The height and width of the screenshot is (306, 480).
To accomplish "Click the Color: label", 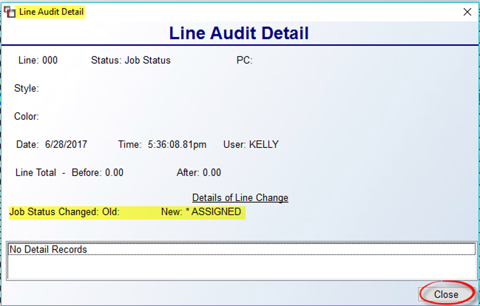I will coord(26,116).
